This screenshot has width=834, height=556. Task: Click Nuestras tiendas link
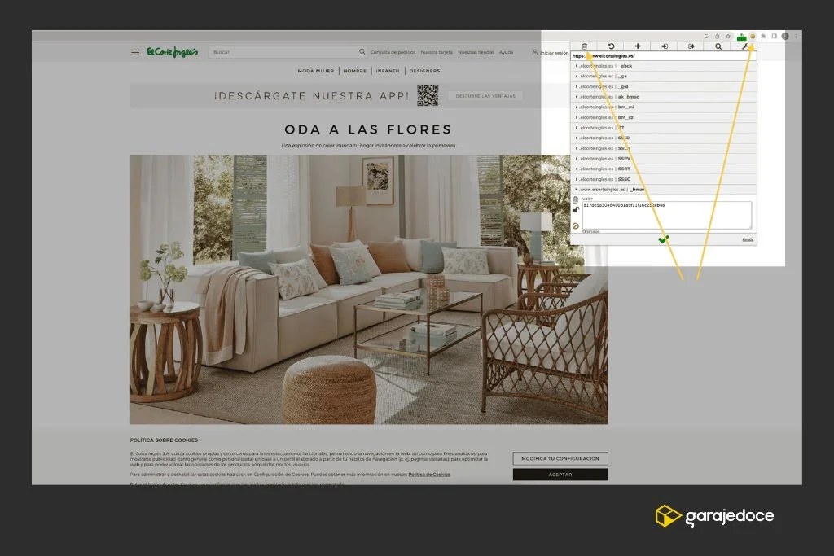(x=476, y=52)
